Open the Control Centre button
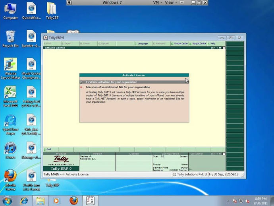This screenshot has height=206, width=274. click(x=179, y=44)
